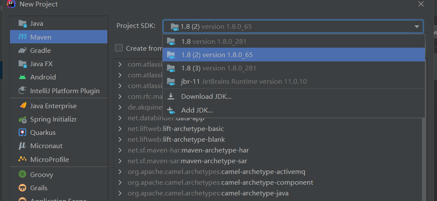Viewport: 437px width, 201px height.
Task: Click the JDK icon beside 1.8 version 1.8.0_281
Action: (171, 41)
